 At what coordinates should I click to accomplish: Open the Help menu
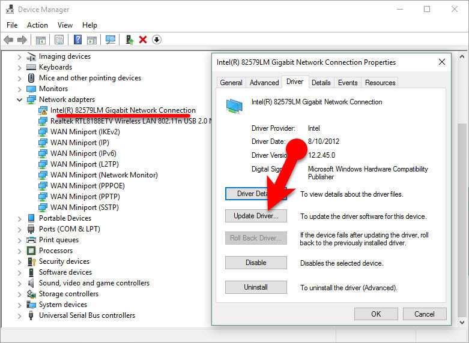coord(89,25)
